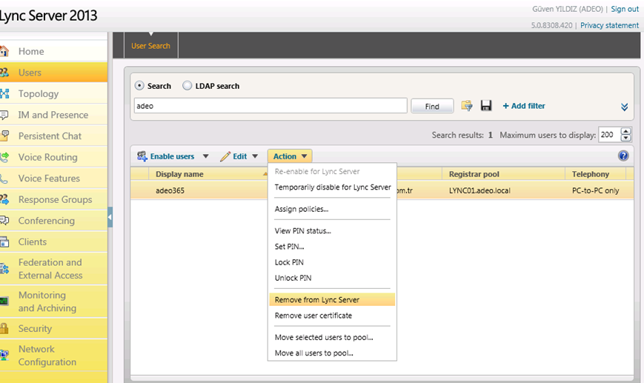Image resolution: width=644 pixels, height=383 pixels.
Task: Choose Temporarily disable for Lync Server
Action: coord(332,187)
